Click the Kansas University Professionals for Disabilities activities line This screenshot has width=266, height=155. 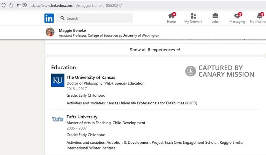click(x=132, y=103)
